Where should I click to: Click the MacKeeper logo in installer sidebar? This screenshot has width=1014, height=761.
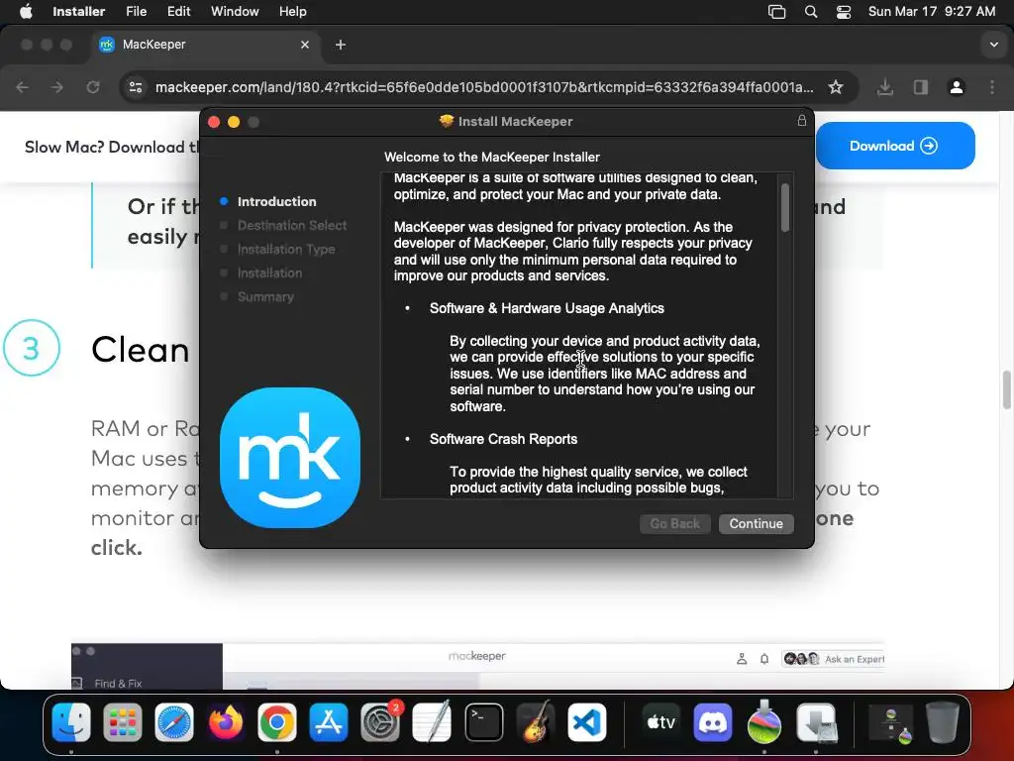coord(290,458)
